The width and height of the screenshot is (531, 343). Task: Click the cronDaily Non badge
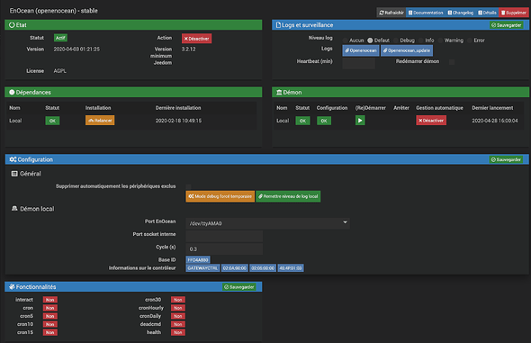tap(178, 316)
